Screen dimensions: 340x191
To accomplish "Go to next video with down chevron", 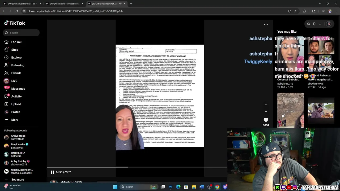I will [x=266, y=112].
